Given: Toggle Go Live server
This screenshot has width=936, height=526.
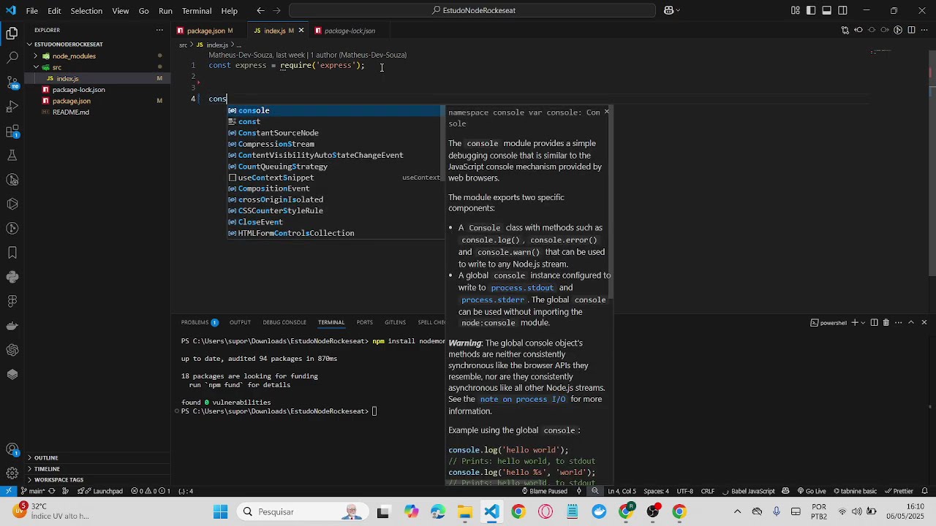Looking at the screenshot, I should [x=811, y=491].
